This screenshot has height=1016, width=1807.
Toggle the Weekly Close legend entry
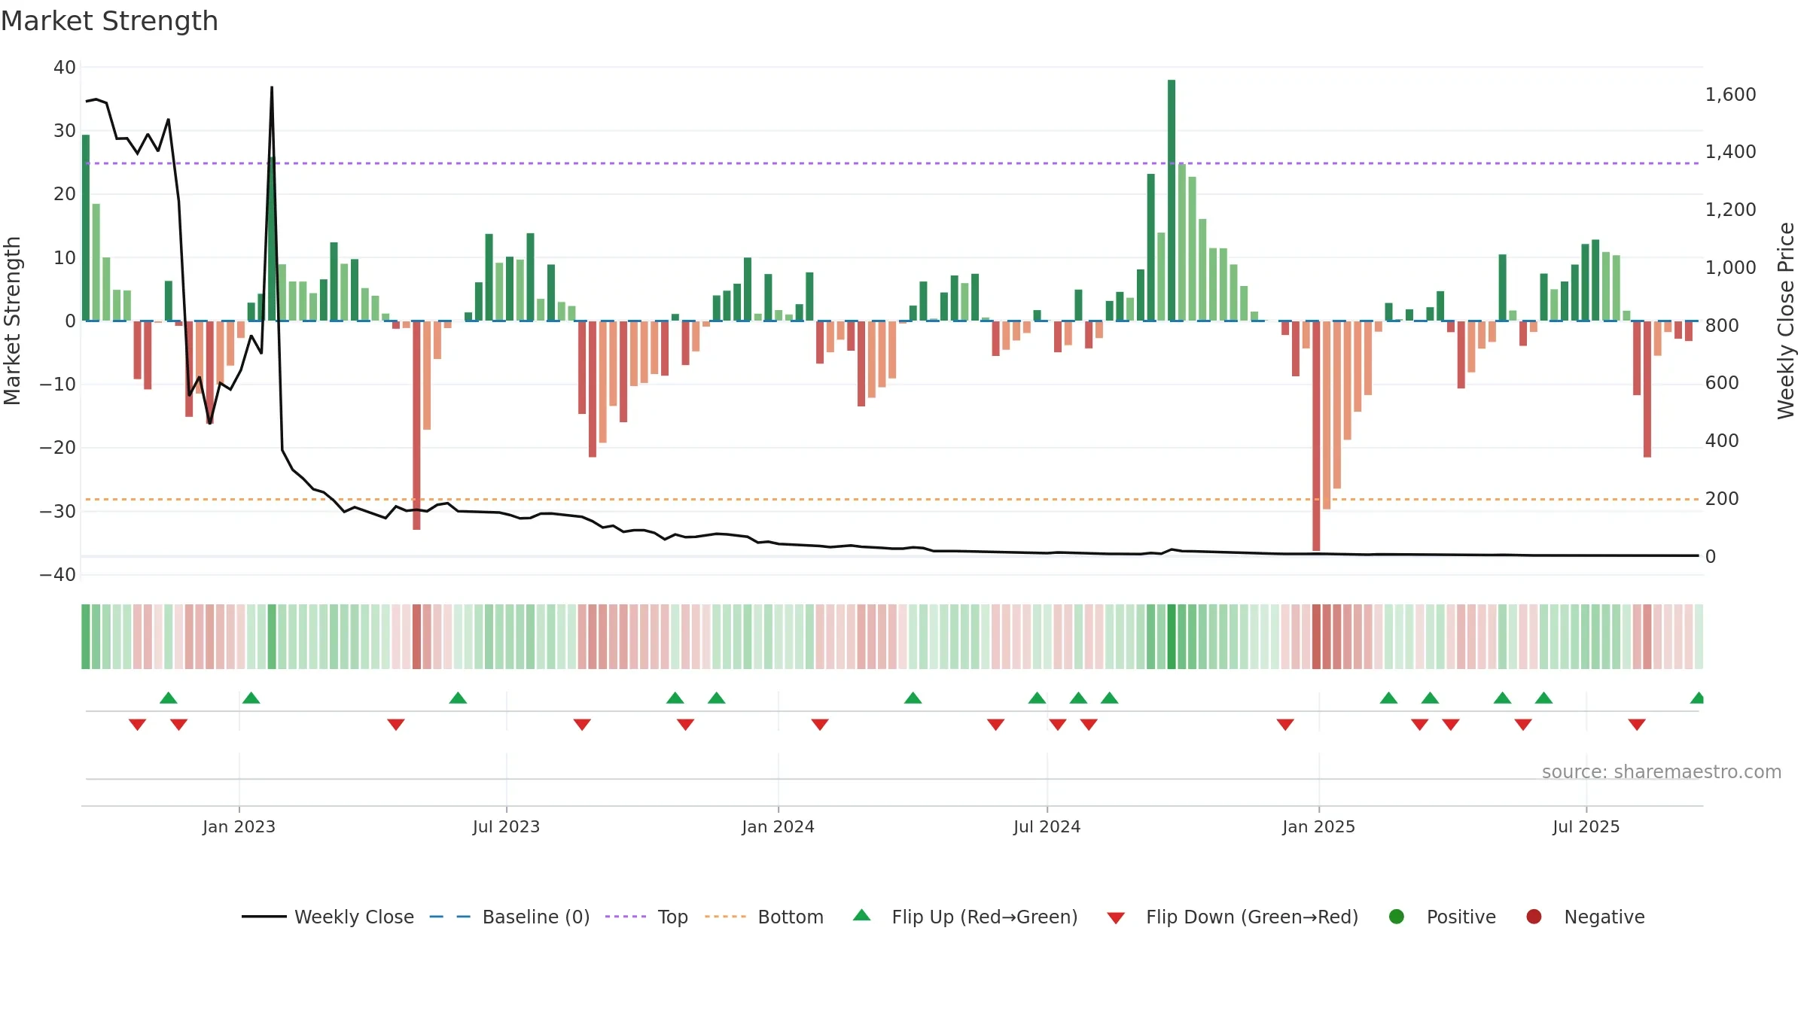click(x=328, y=917)
